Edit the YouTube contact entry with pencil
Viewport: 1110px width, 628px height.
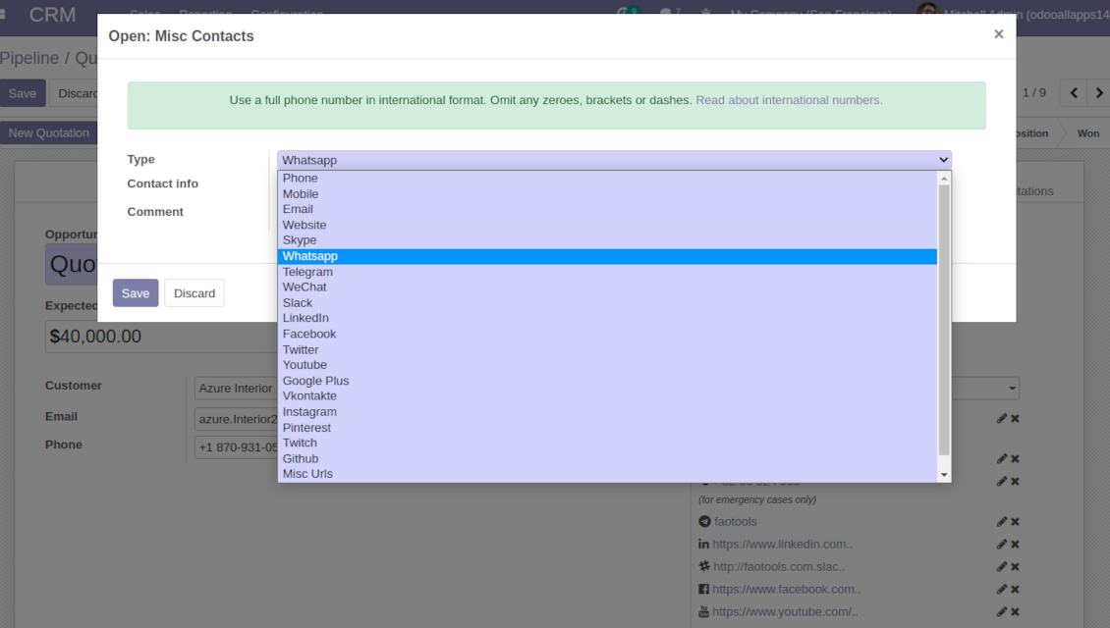click(x=1001, y=611)
